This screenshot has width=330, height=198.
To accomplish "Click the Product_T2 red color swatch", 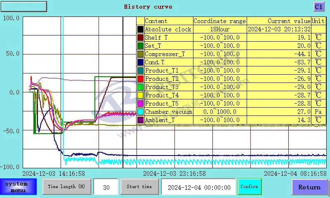I will pos(140,79).
